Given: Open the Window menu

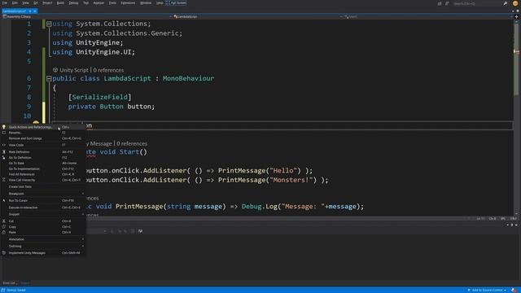Looking at the screenshot, I should click(146, 3).
